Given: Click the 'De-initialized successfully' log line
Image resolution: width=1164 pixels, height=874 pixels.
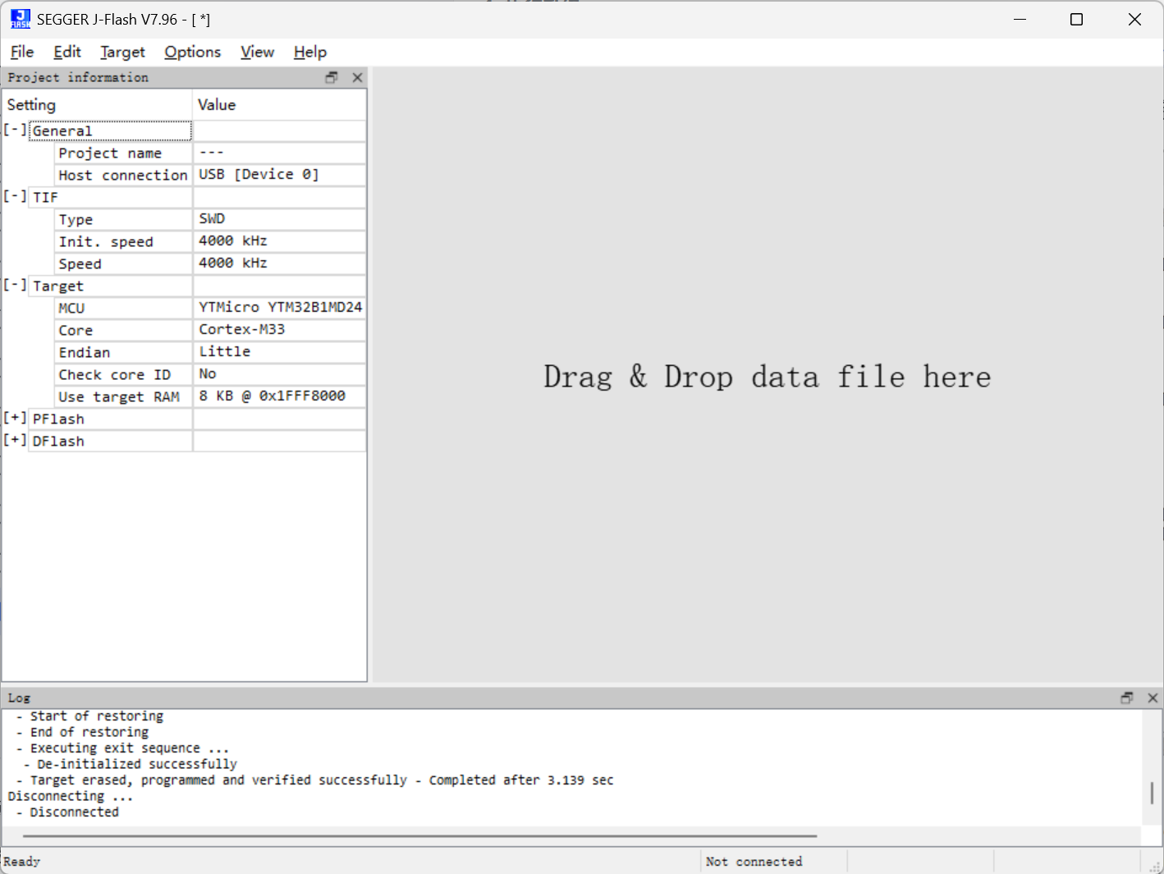Looking at the screenshot, I should (131, 764).
